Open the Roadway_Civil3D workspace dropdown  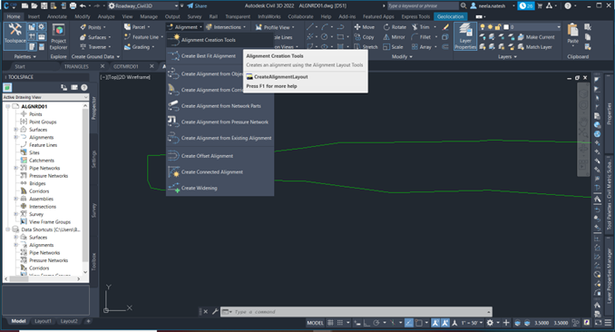point(143,5)
